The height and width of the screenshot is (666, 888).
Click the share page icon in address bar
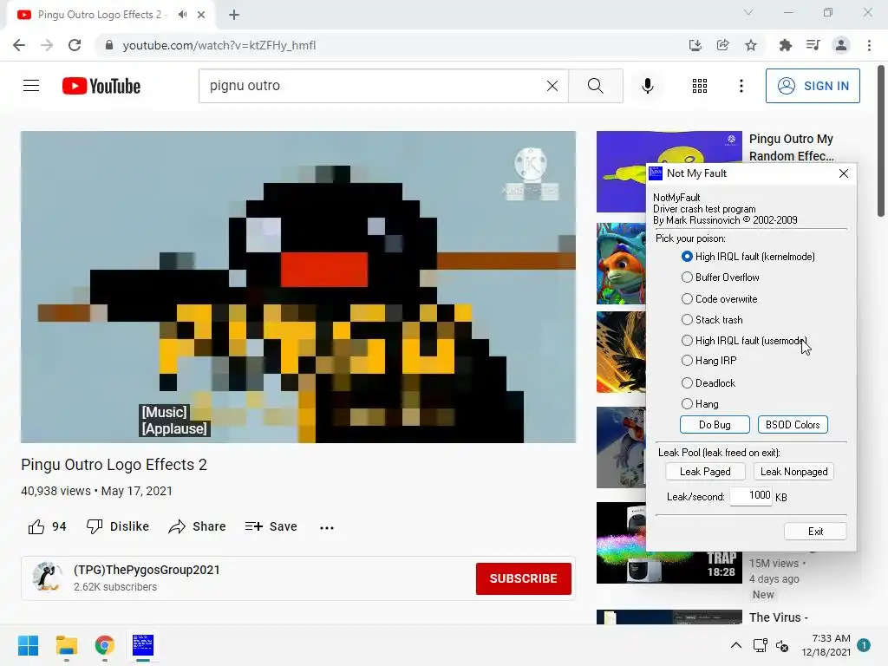[723, 45]
